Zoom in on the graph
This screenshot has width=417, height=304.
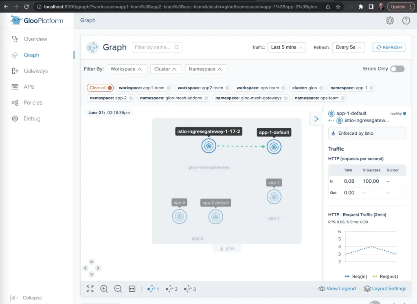point(104,289)
